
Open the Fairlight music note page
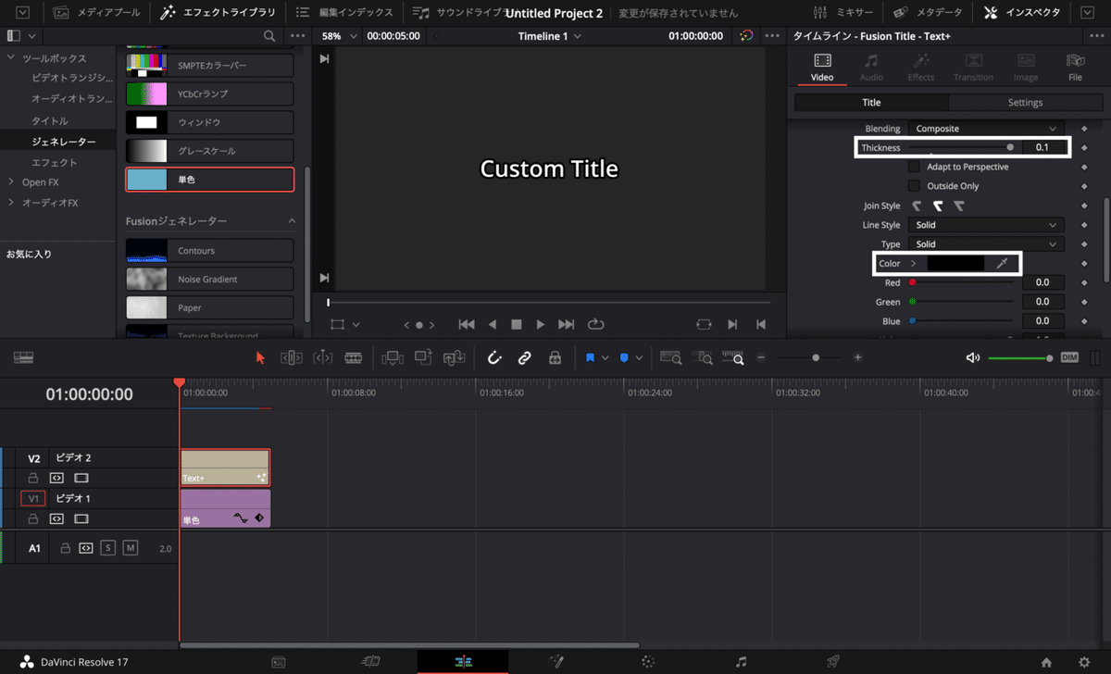(741, 661)
